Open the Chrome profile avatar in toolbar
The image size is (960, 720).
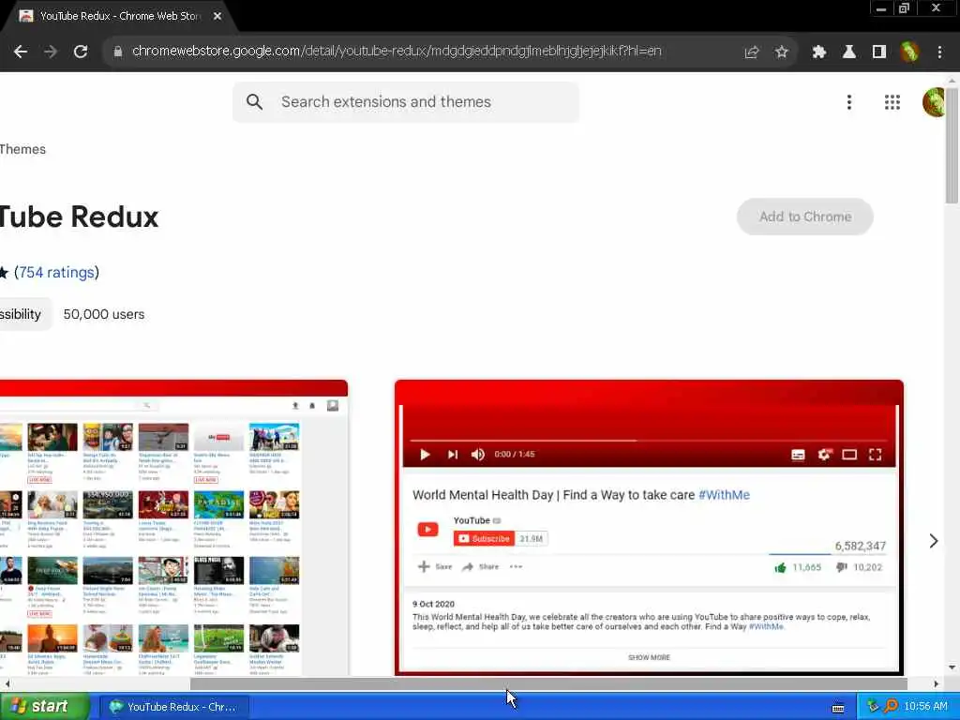pyautogui.click(x=909, y=52)
